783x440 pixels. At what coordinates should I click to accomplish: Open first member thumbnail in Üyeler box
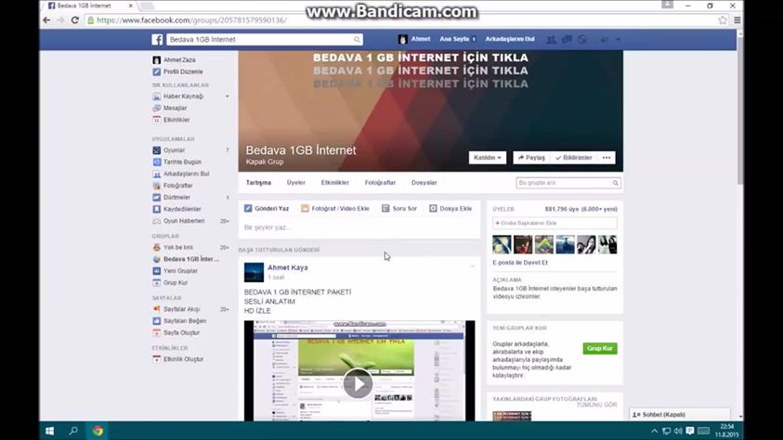pos(502,244)
